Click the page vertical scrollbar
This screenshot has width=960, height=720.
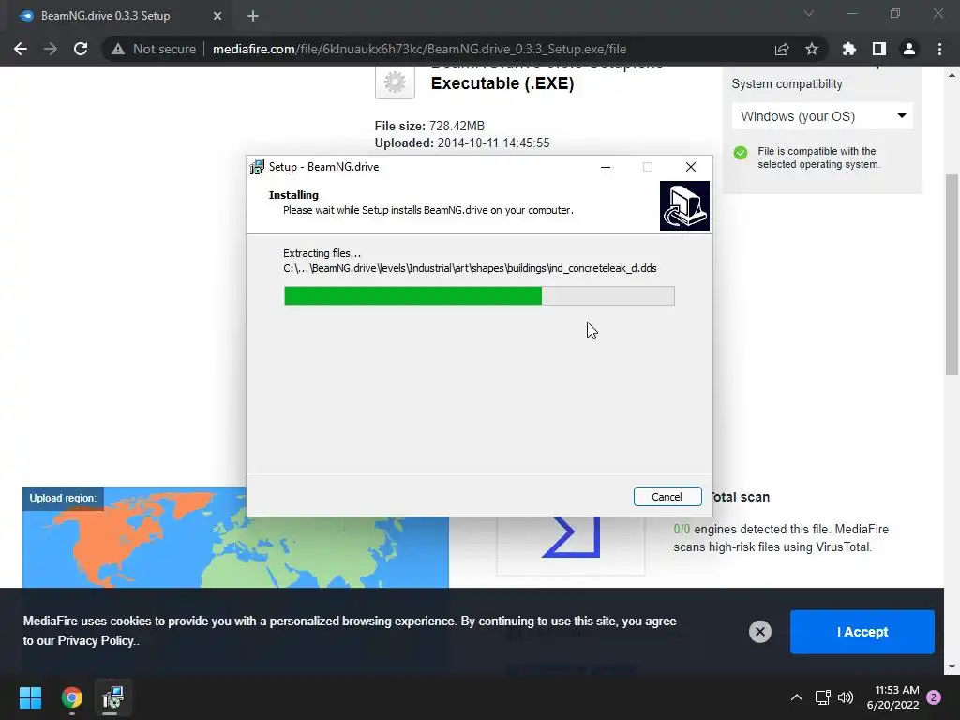(x=952, y=275)
